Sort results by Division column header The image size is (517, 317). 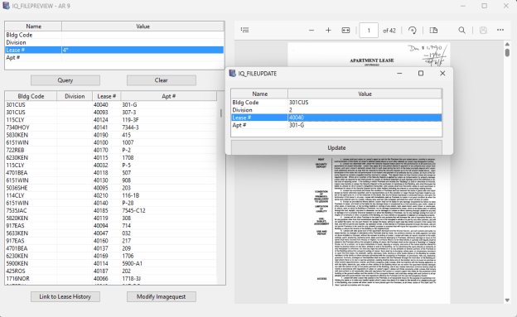coord(75,96)
